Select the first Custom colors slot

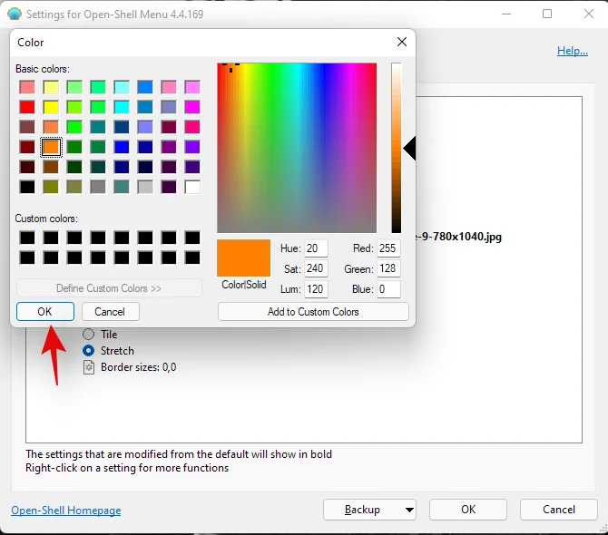27,238
